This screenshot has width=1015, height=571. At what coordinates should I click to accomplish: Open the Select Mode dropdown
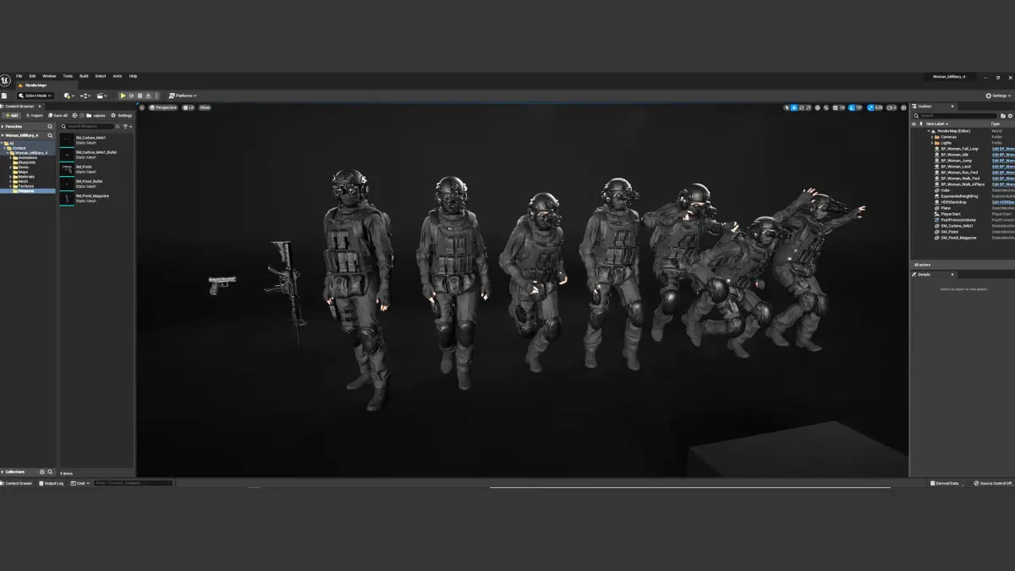tap(35, 96)
